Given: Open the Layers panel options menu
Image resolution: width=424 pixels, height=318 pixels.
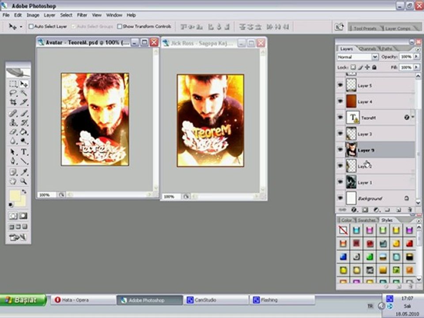Looking at the screenshot, I should click(x=418, y=49).
